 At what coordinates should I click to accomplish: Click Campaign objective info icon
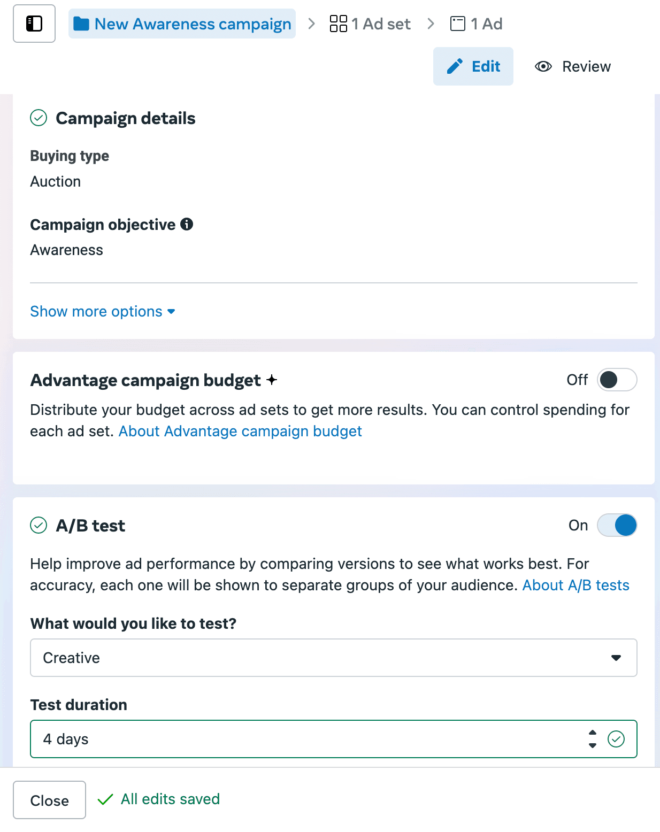187,224
